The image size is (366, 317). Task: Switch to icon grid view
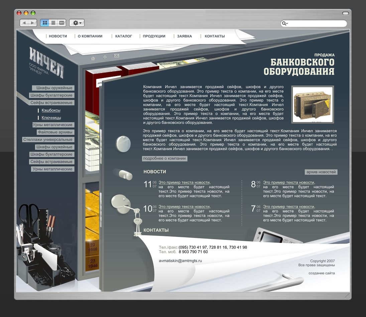tap(45, 23)
